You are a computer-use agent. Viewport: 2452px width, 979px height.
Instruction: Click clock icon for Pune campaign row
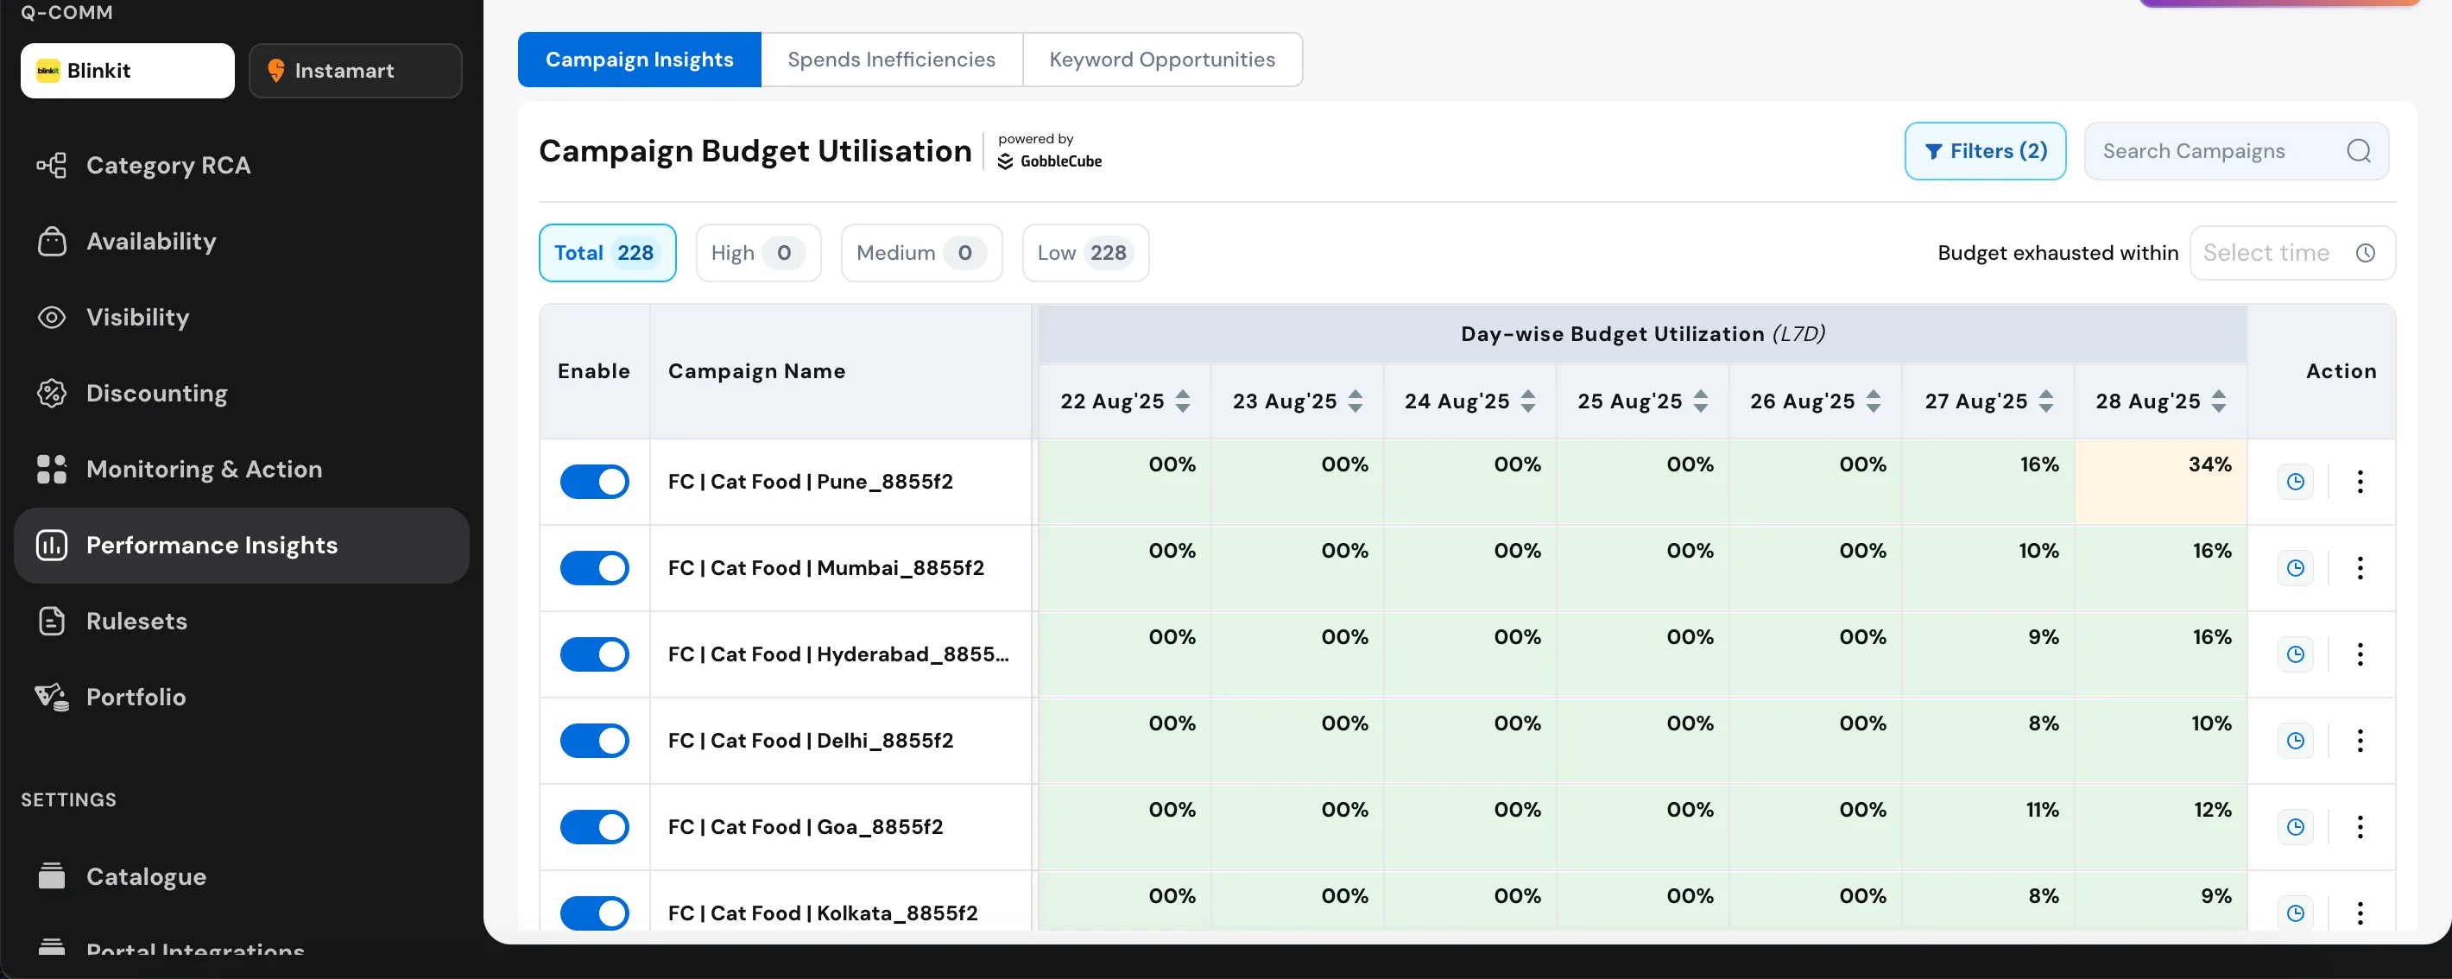pos(2295,482)
